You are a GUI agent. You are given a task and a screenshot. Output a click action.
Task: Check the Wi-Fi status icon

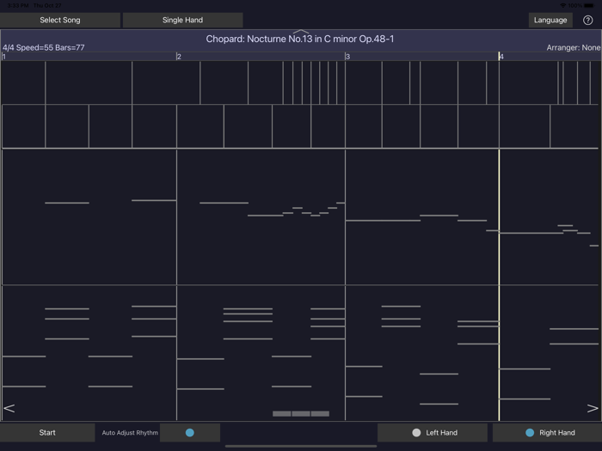pos(562,5)
